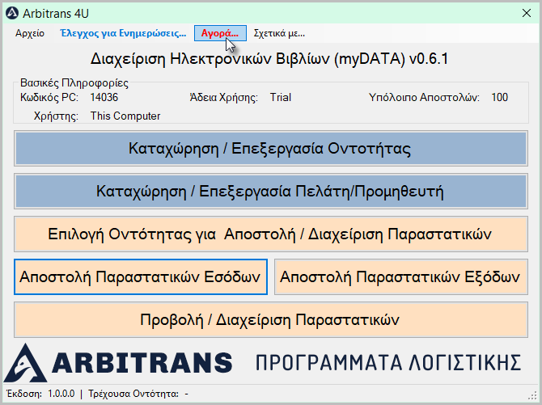This screenshot has width=542, height=405.
Task: Click the Έκδοση: 1.0.0.0 status text
Action: click(40, 394)
